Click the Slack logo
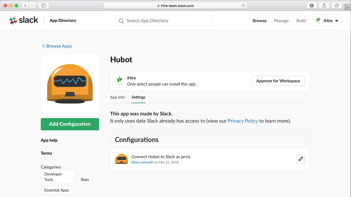Viewport: 351px width, 197px height. (23, 20)
